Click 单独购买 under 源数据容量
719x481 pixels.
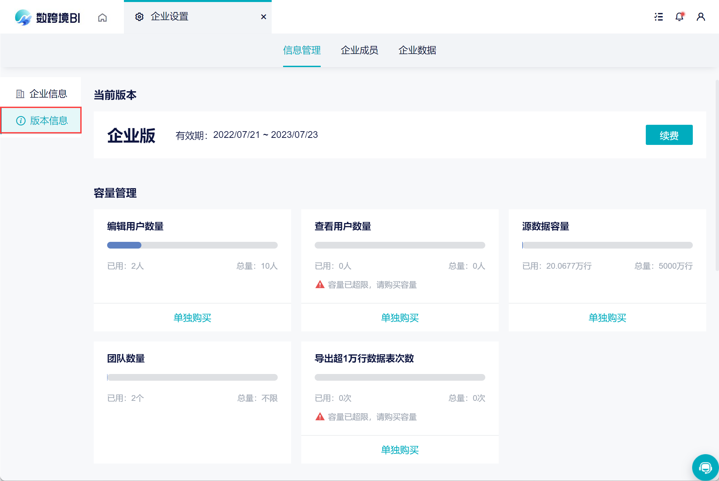607,318
